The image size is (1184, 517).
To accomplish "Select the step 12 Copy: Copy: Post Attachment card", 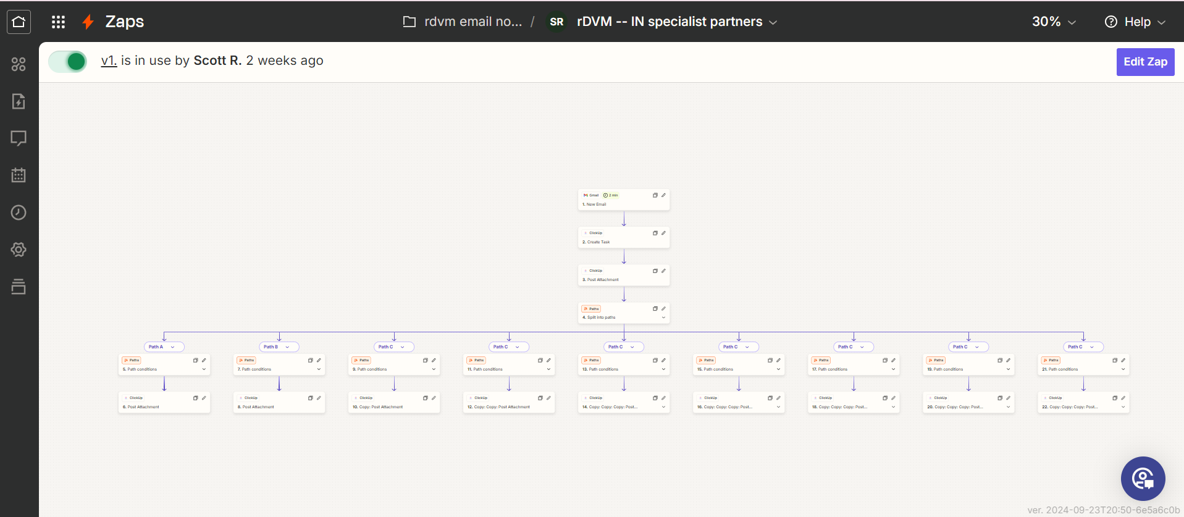I will 509,402.
